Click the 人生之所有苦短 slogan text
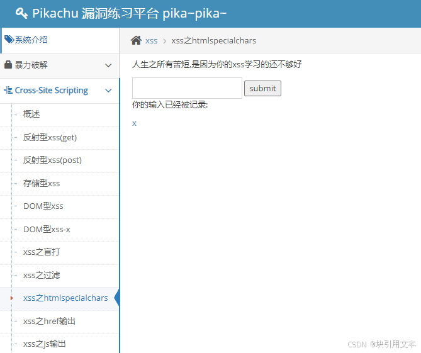 217,64
